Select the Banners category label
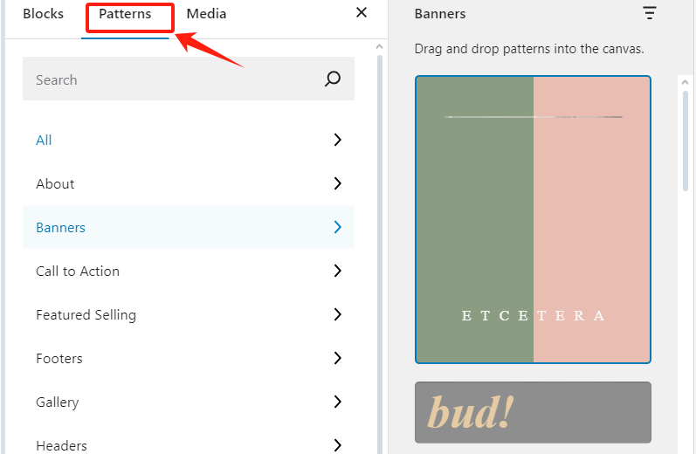Screen dimensions: 696x454 60,228
